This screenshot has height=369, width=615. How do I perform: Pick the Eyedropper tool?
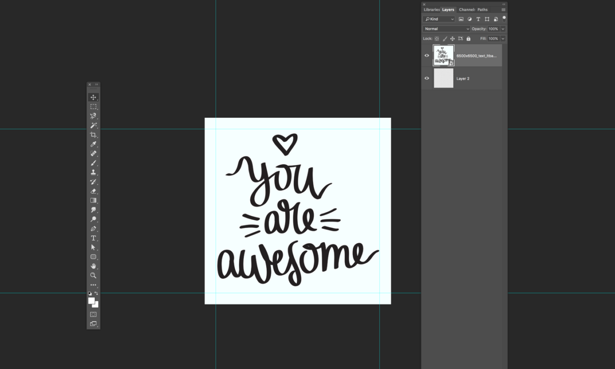coord(93,144)
